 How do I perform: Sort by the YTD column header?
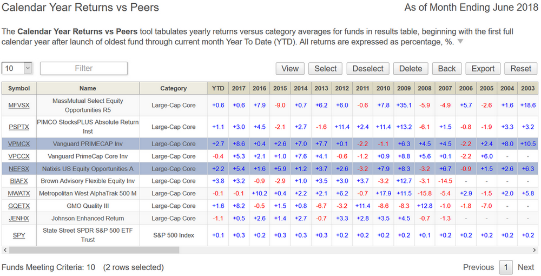(x=218, y=88)
